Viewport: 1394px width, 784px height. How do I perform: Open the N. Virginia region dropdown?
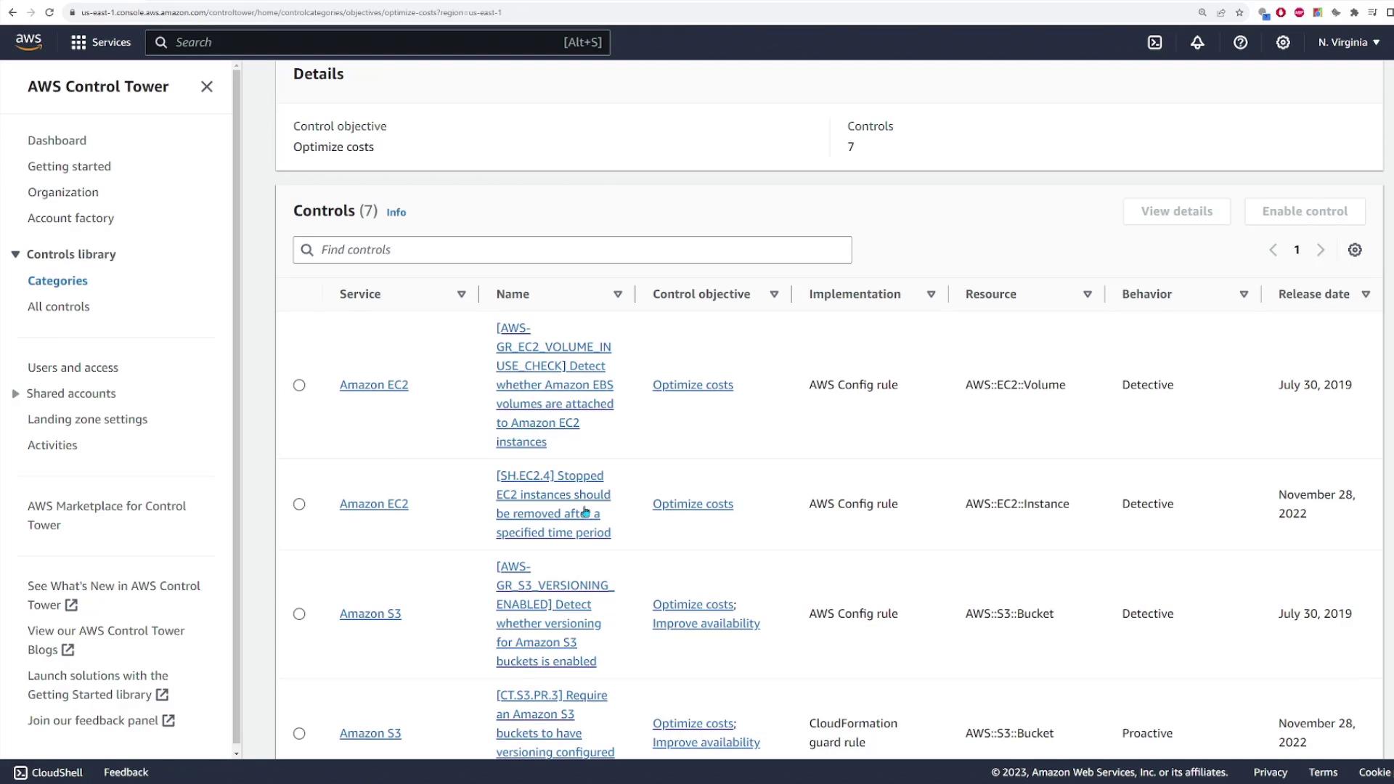(x=1348, y=42)
